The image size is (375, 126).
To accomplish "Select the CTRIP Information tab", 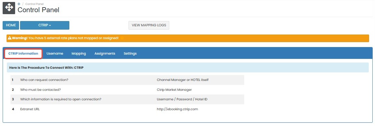I will pos(23,54).
